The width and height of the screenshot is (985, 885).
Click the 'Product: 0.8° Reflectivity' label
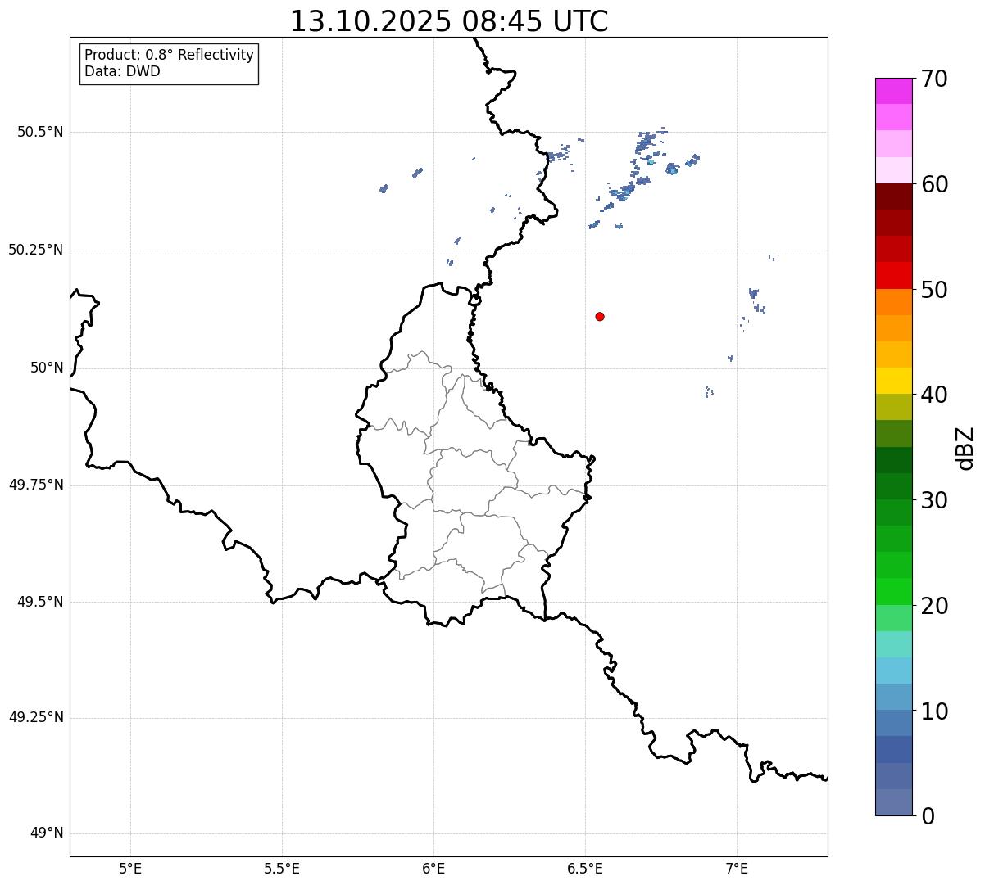(x=170, y=55)
